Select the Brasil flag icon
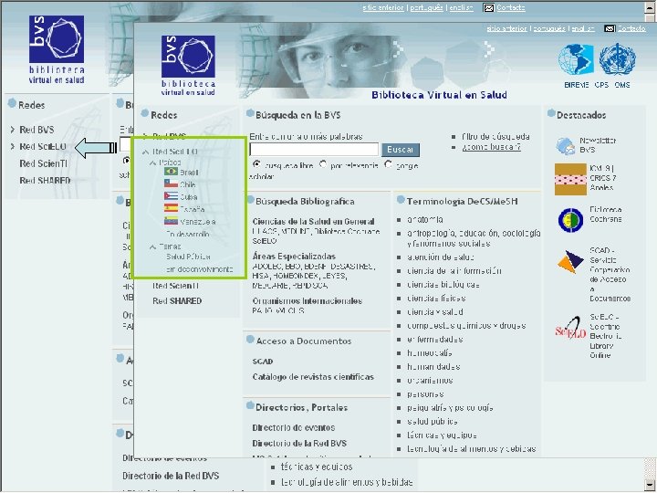 (x=171, y=172)
